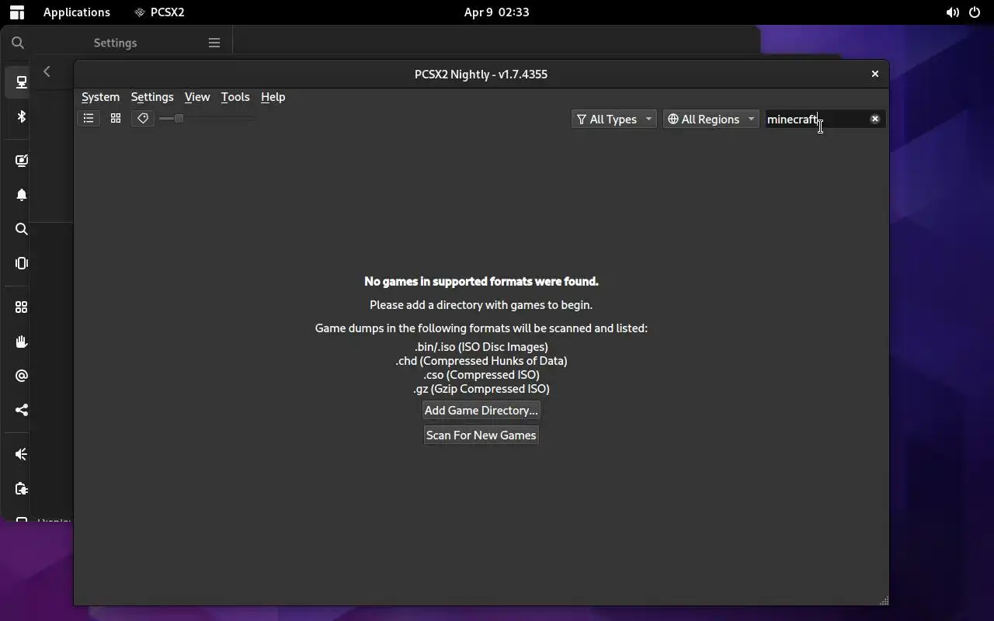Image resolution: width=994 pixels, height=621 pixels.
Task: Open the Settings menu in PCSX2
Action: pos(152,97)
